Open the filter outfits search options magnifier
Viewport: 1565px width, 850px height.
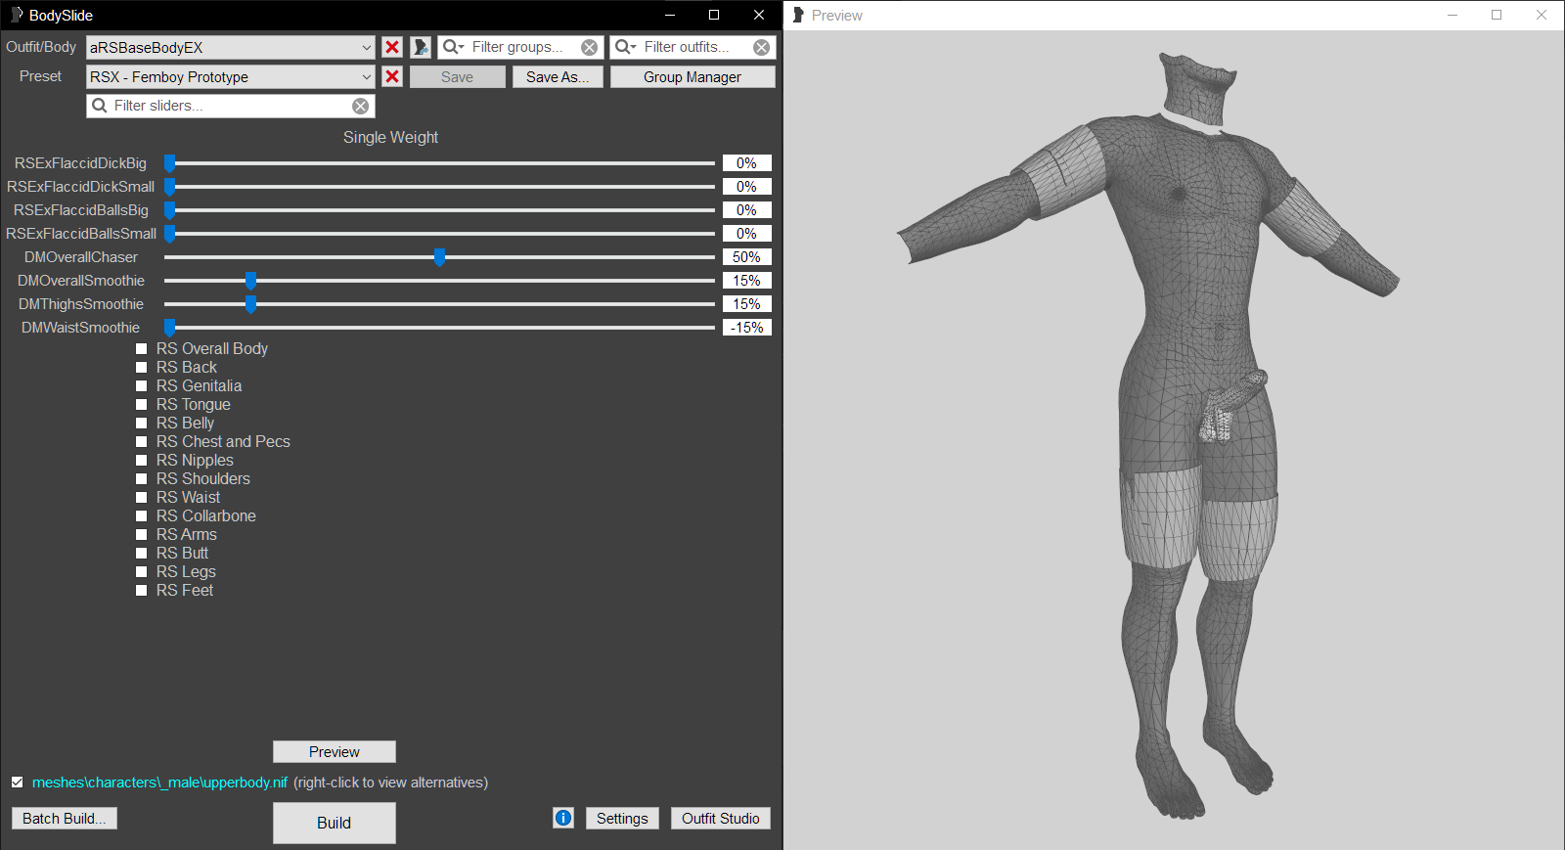(x=625, y=47)
